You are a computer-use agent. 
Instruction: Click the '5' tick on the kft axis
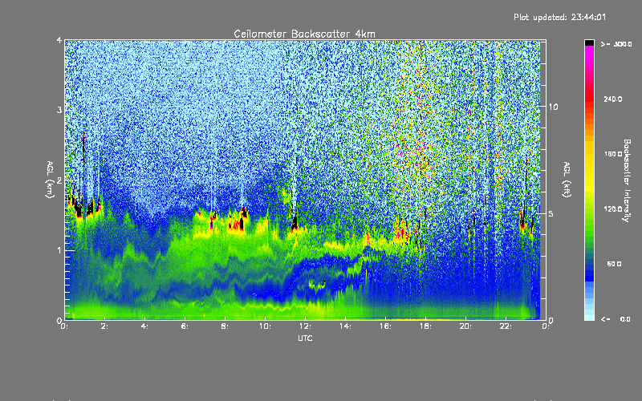coord(551,214)
